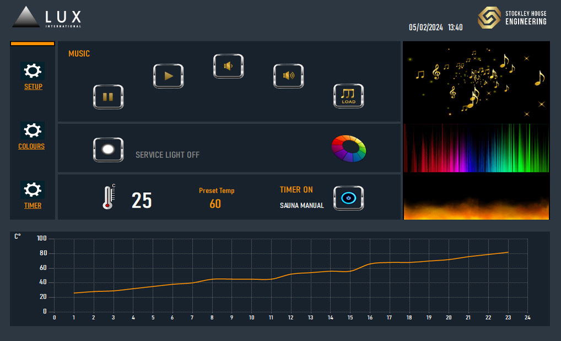
Task: Click the volume down speaker icon
Action: click(228, 66)
